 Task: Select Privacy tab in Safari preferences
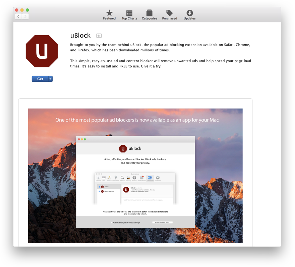[134, 178]
